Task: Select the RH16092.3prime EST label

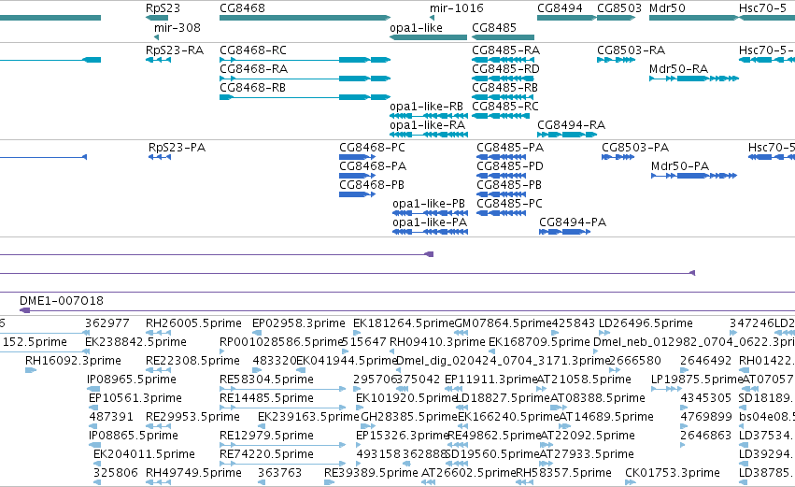Action: tap(73, 361)
